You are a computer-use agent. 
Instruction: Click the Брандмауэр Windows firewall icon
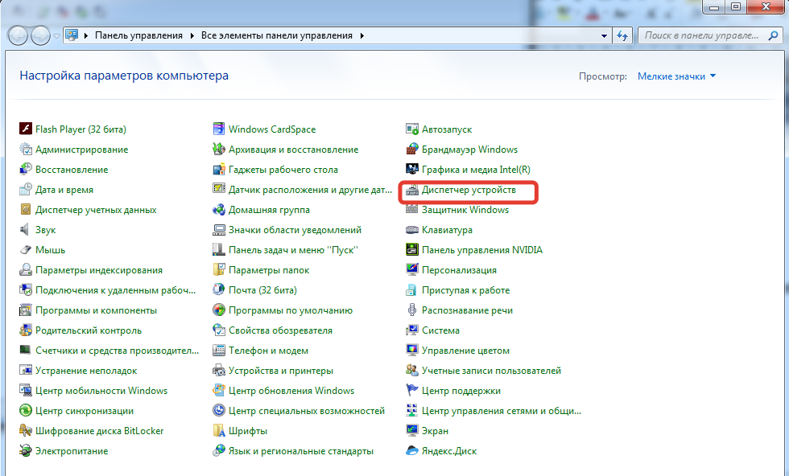point(411,150)
